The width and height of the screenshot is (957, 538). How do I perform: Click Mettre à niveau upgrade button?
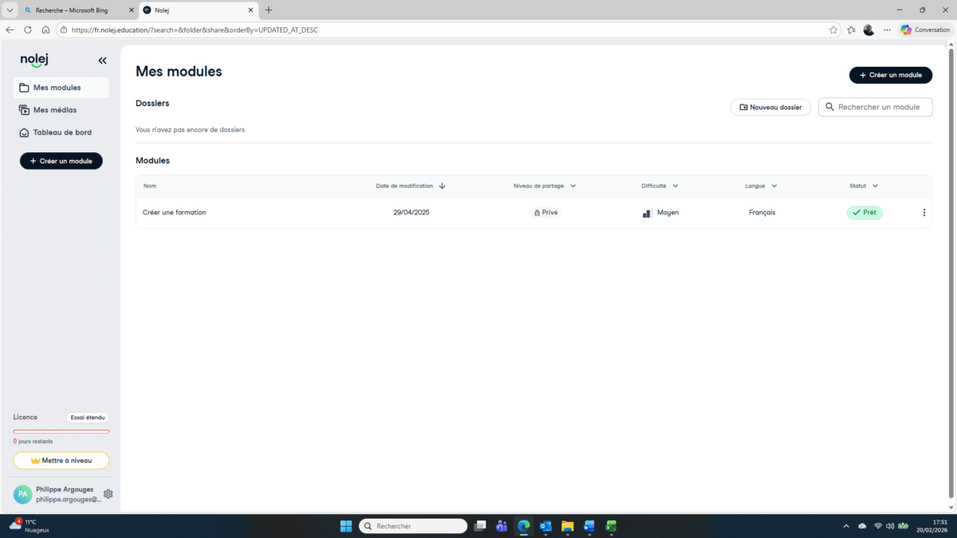61,461
